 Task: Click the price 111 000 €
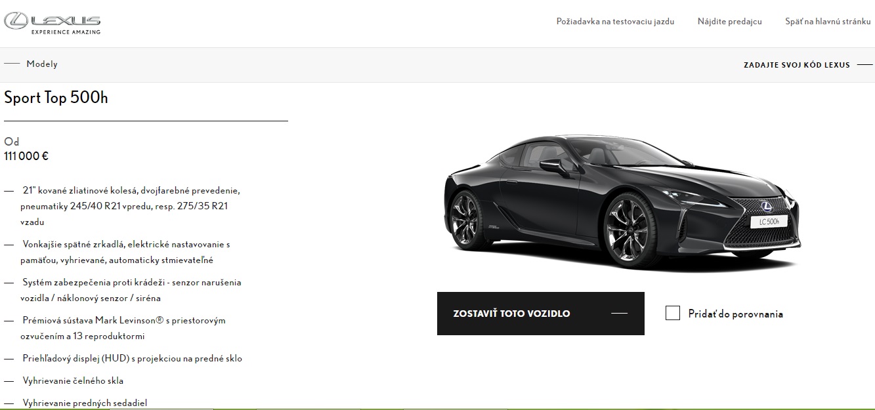point(26,156)
